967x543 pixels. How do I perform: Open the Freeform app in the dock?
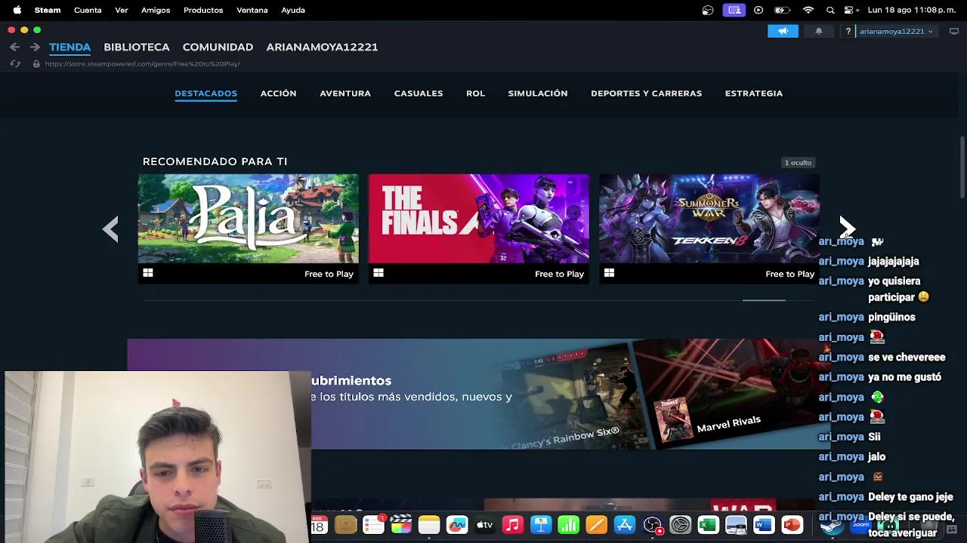tap(456, 525)
